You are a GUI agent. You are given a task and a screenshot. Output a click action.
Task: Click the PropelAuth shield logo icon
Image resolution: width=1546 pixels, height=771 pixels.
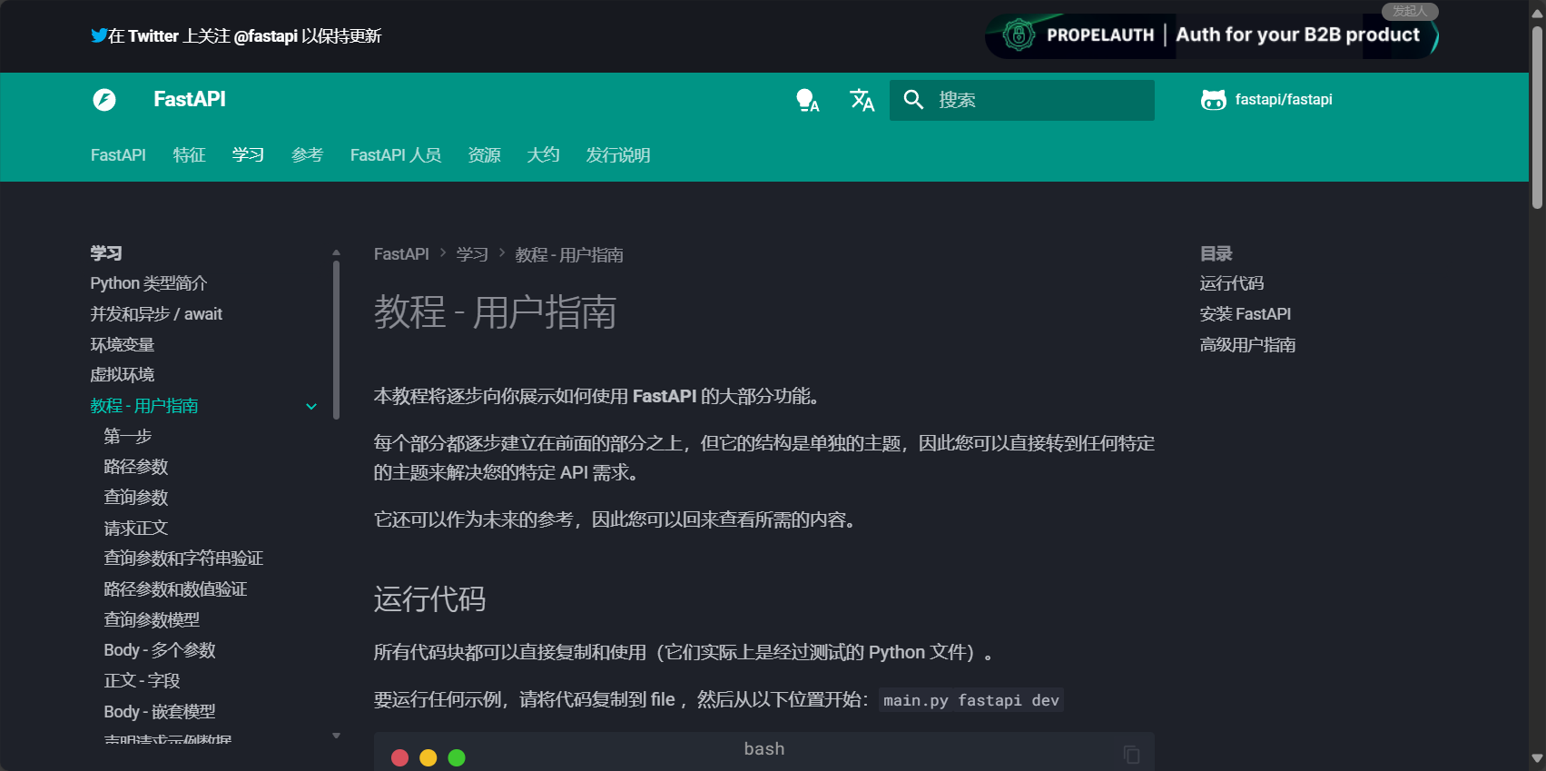point(1019,35)
